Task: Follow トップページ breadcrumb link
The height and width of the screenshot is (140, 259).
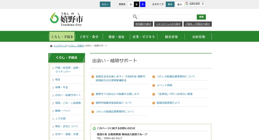Action: coord(60,46)
